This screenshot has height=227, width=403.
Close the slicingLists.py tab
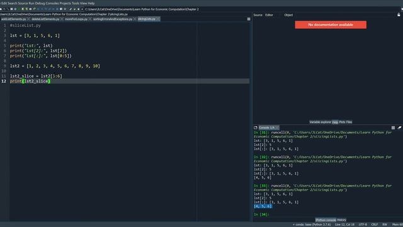coord(158,19)
